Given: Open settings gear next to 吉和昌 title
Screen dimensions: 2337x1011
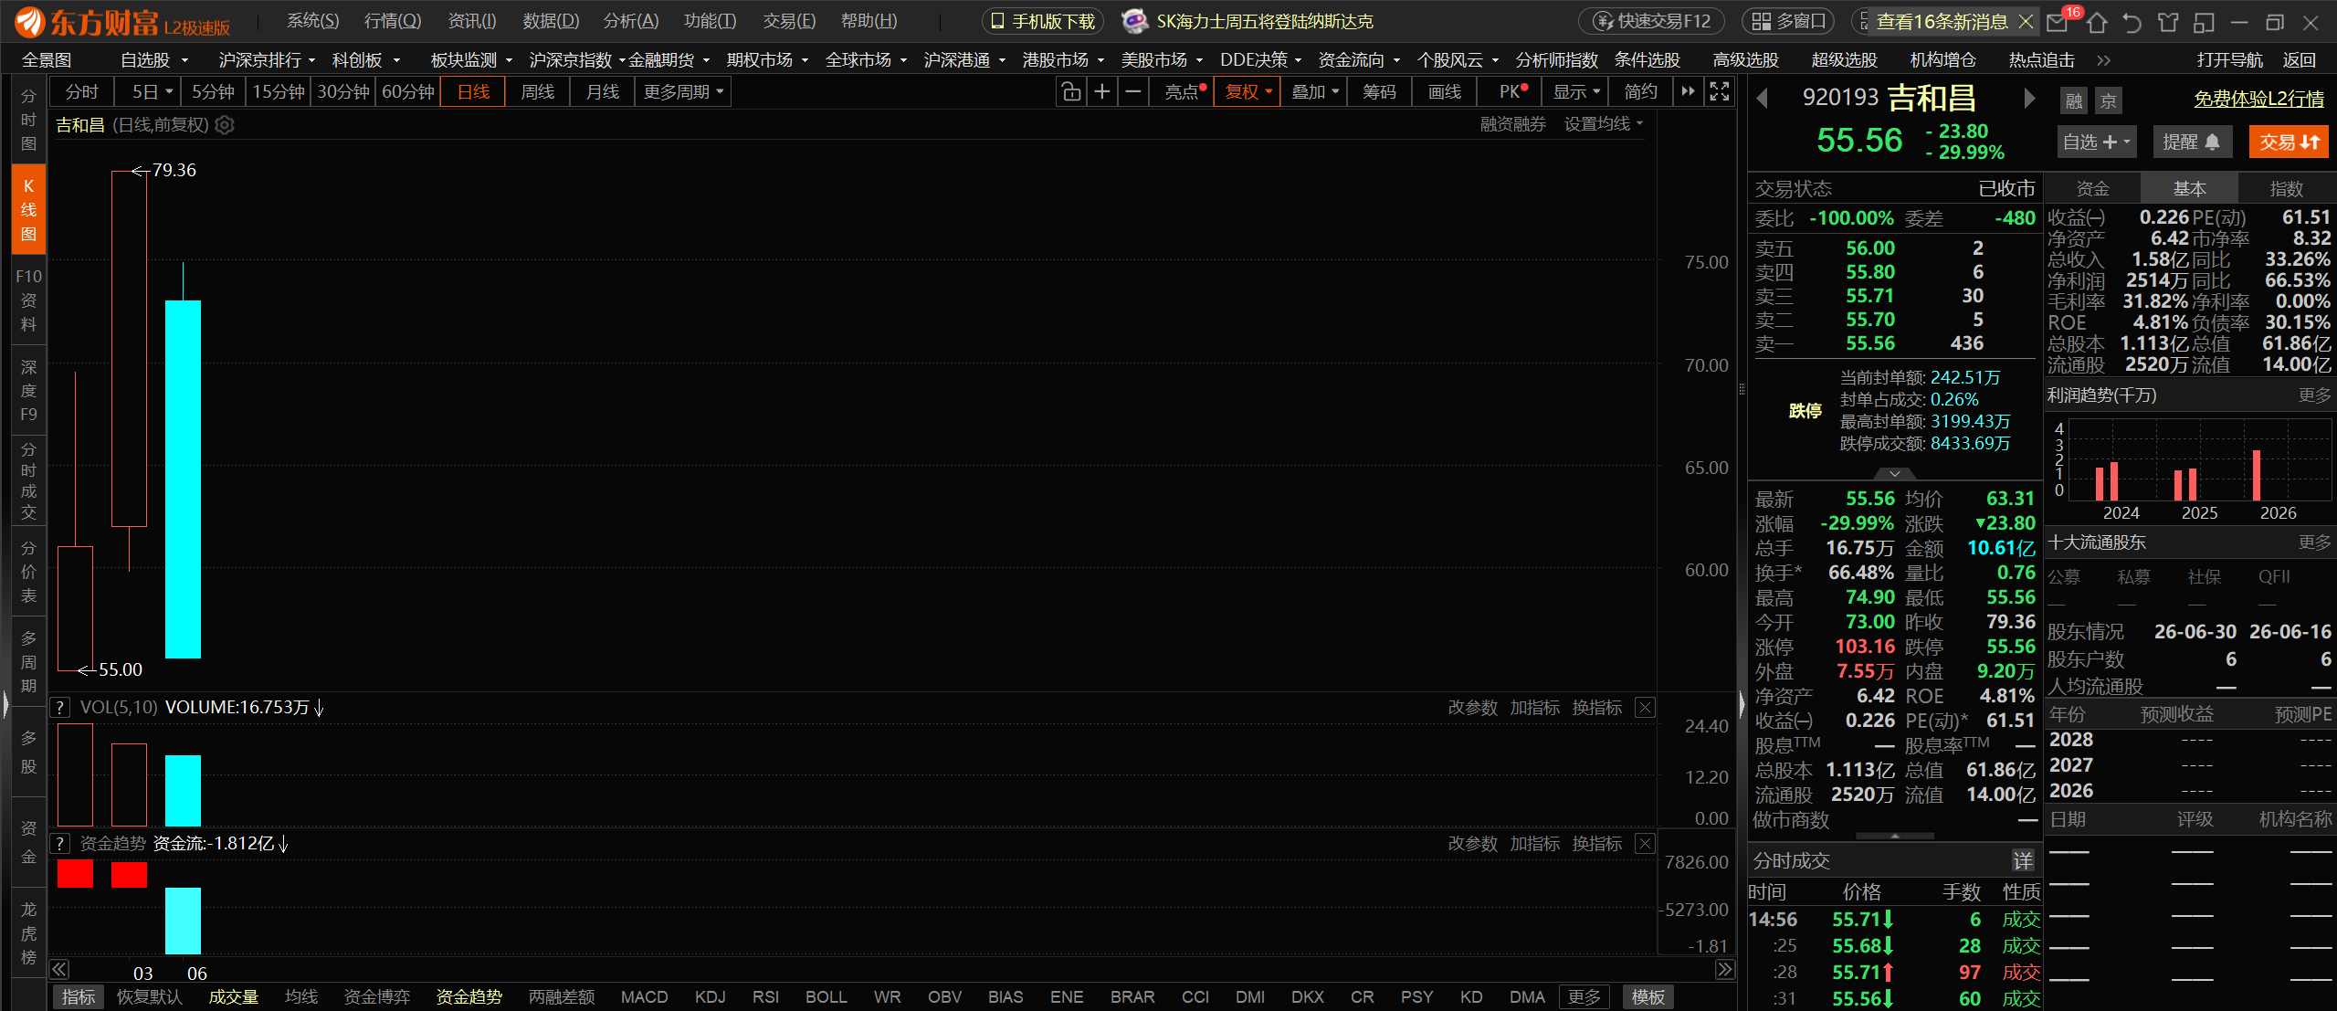Looking at the screenshot, I should [x=225, y=124].
